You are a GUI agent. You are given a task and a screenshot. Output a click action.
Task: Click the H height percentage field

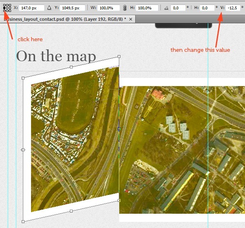pos(147,8)
